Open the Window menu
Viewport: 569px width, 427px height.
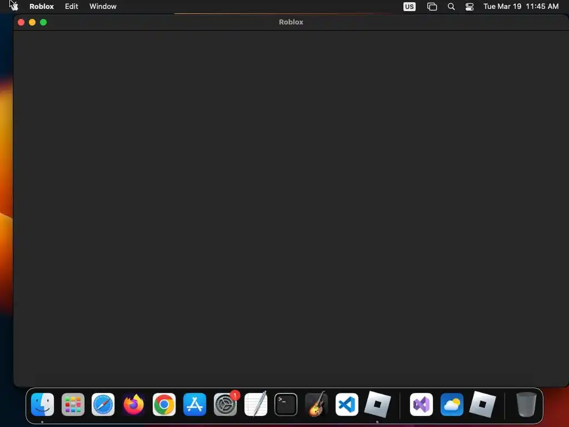pyautogui.click(x=103, y=6)
